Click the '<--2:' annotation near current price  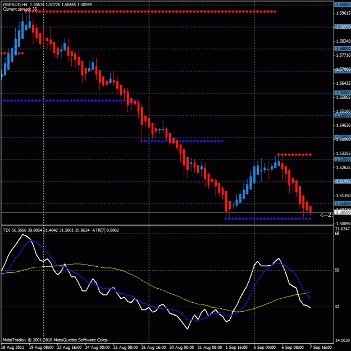tap(326, 215)
